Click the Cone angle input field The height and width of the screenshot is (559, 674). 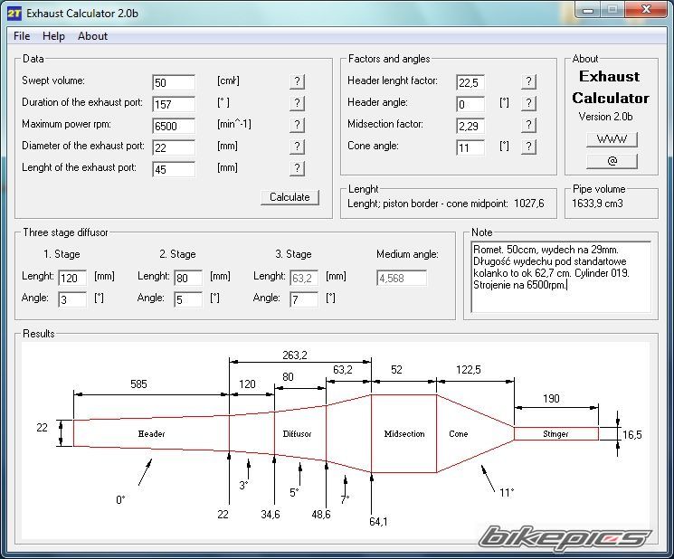tap(470, 147)
